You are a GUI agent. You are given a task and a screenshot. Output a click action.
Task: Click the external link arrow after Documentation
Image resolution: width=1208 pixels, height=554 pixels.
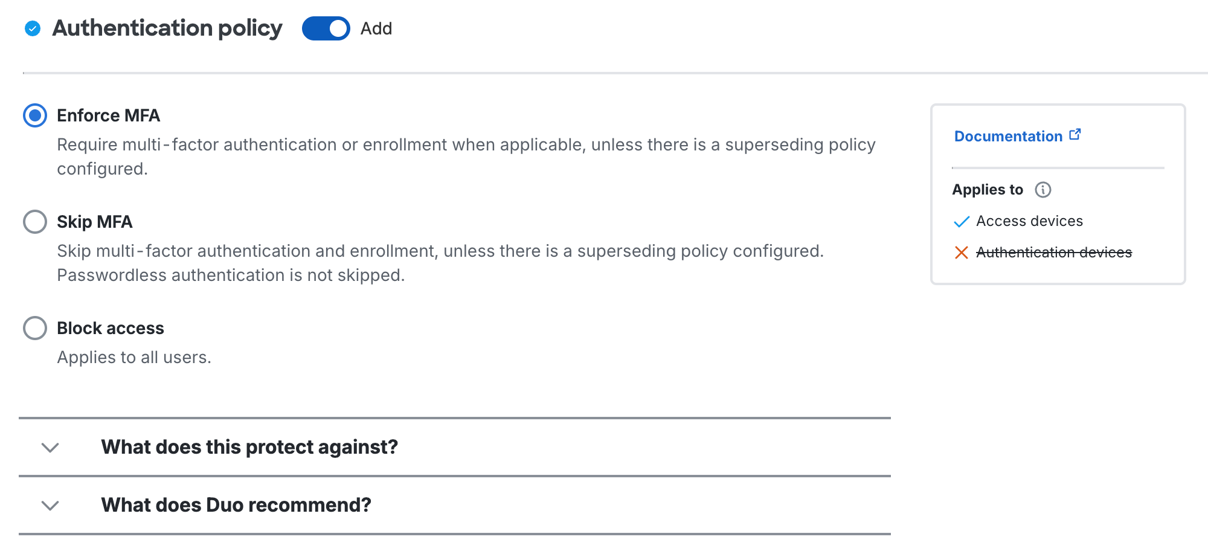click(x=1075, y=134)
